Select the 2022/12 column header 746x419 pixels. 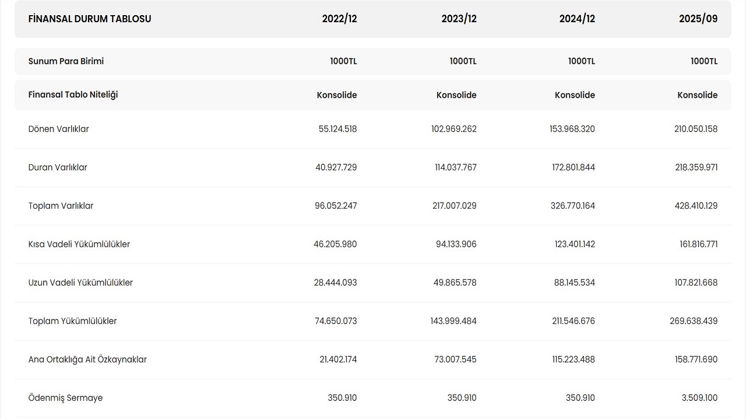click(339, 19)
